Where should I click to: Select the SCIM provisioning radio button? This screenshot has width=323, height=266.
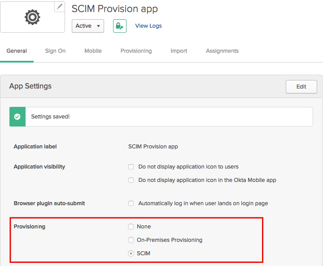[x=131, y=253]
